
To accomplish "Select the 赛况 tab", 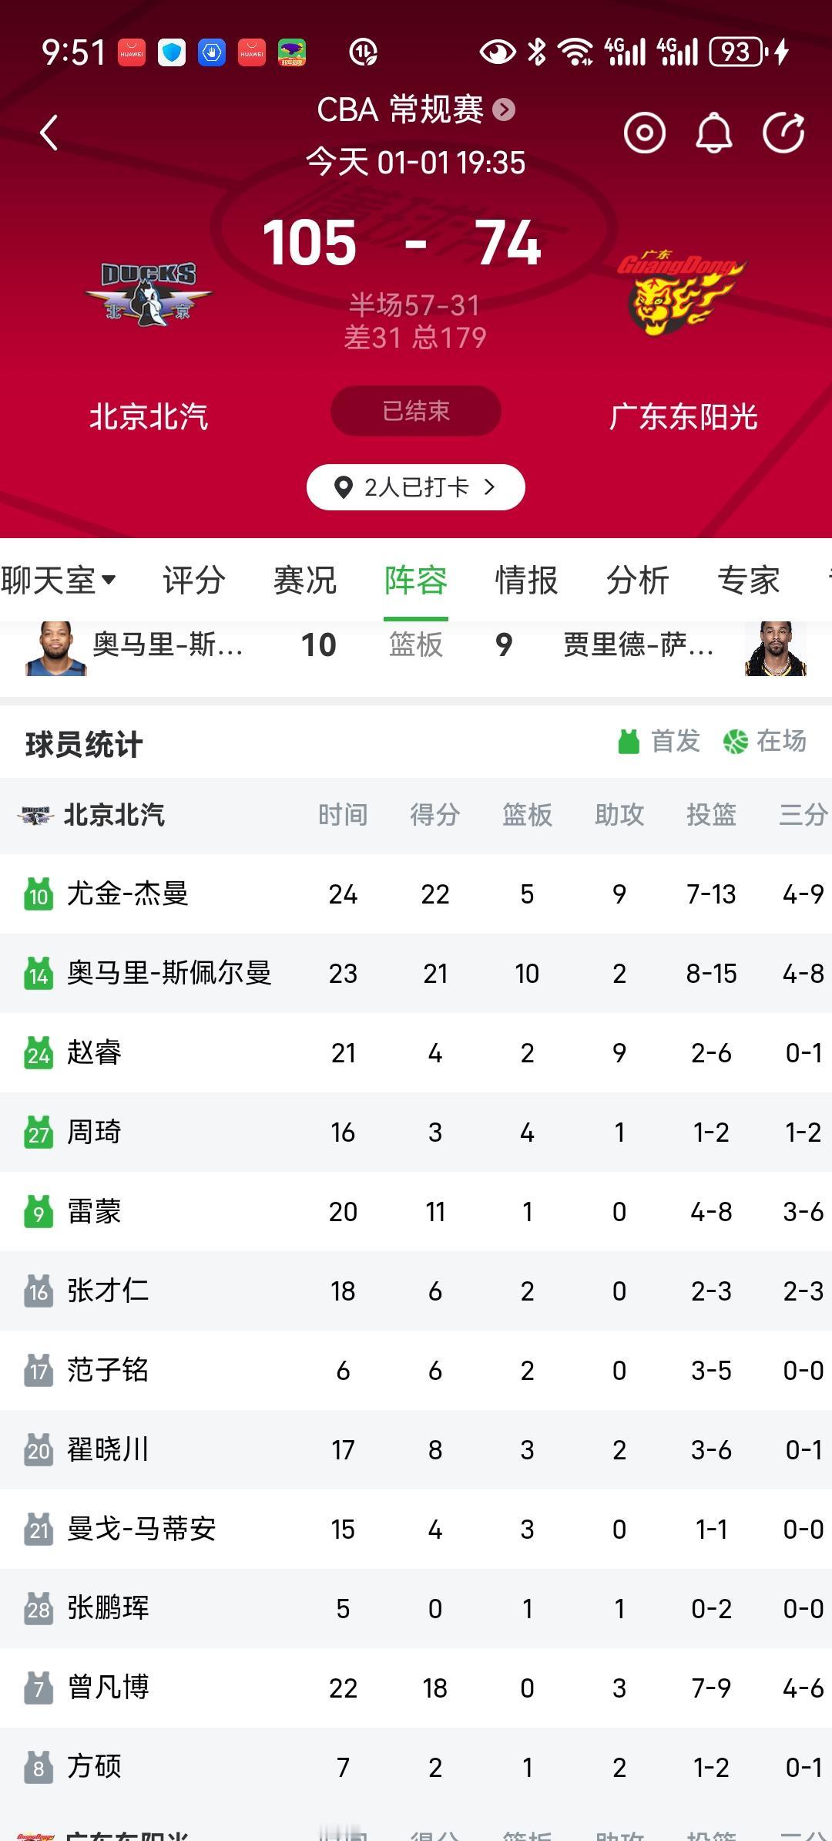I will click(305, 580).
